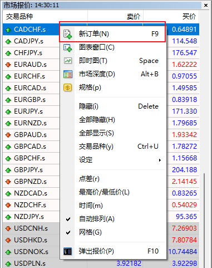The height and width of the screenshot is (268, 212).
Task: Select New Order (新订单) menu entry
Action: pos(113,34)
